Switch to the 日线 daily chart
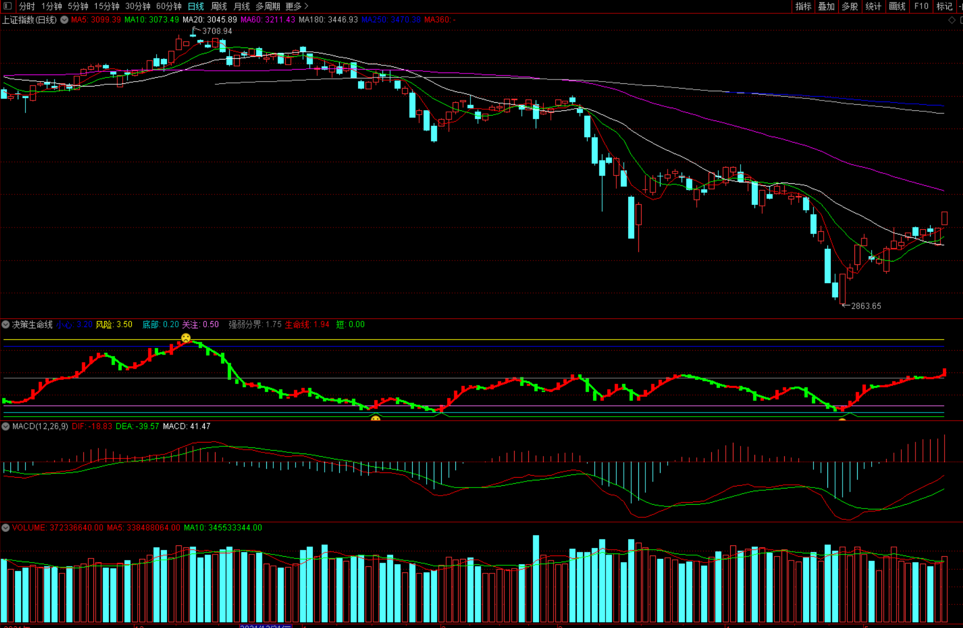The image size is (963, 628). click(196, 6)
